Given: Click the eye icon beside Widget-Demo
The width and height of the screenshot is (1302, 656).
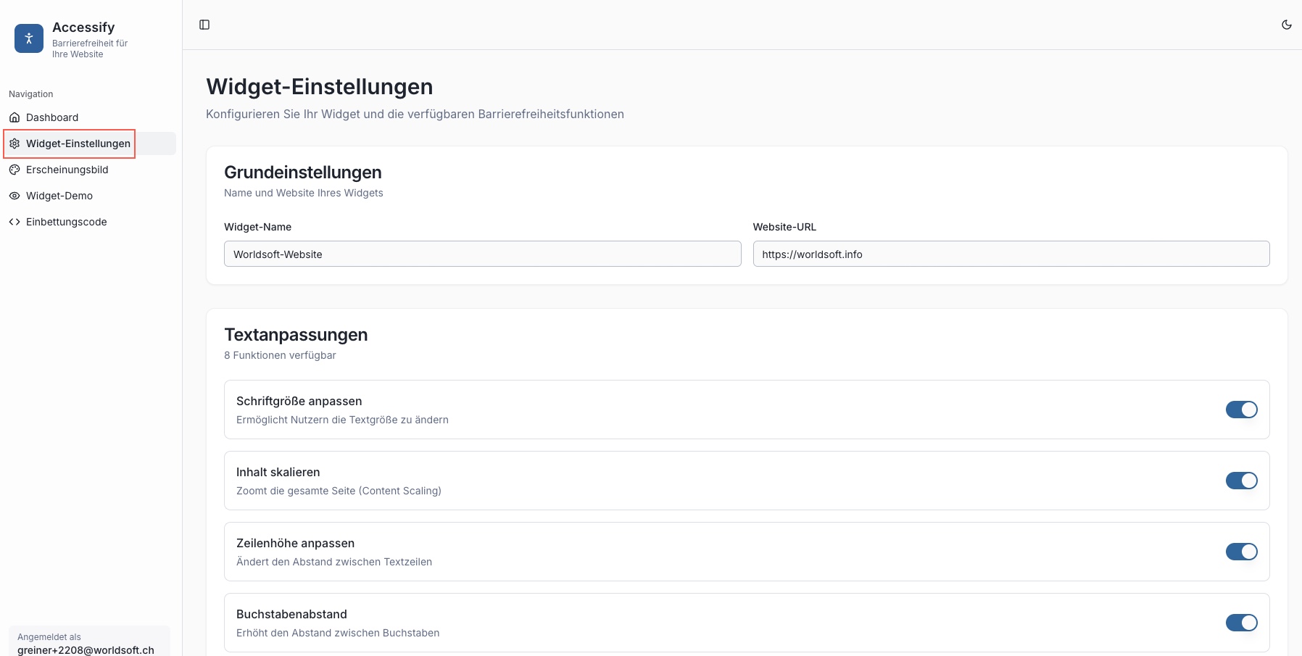Looking at the screenshot, I should coord(14,196).
